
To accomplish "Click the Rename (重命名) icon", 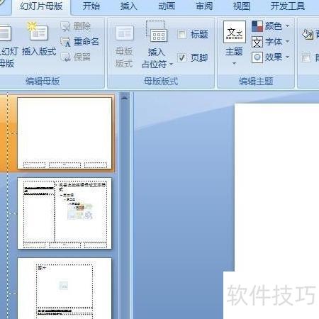I will (65, 42).
